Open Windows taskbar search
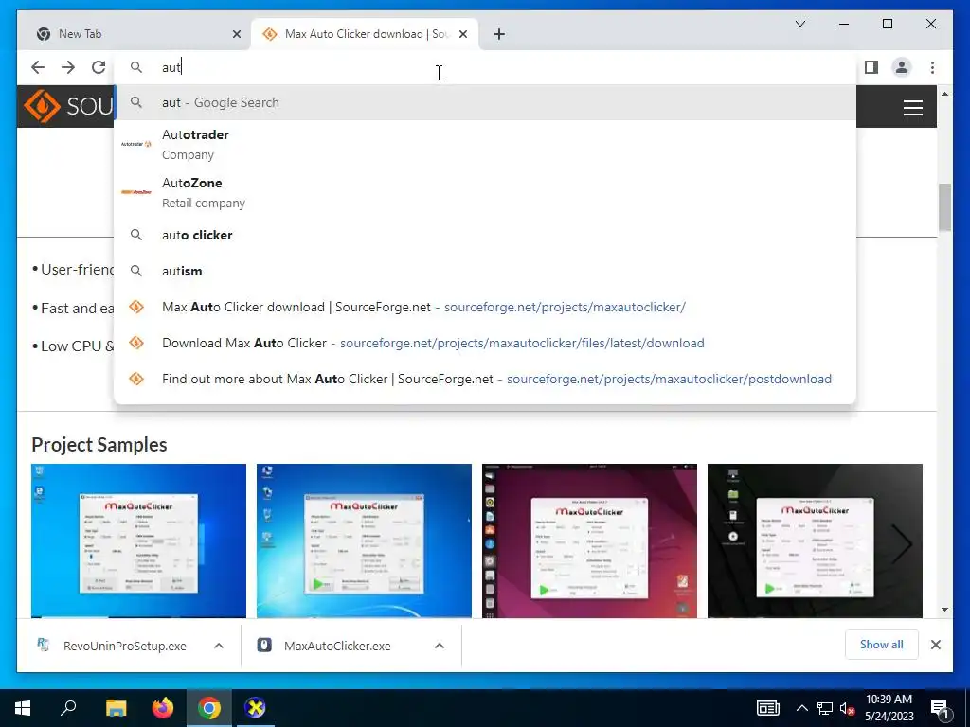This screenshot has height=727, width=970. 68,708
